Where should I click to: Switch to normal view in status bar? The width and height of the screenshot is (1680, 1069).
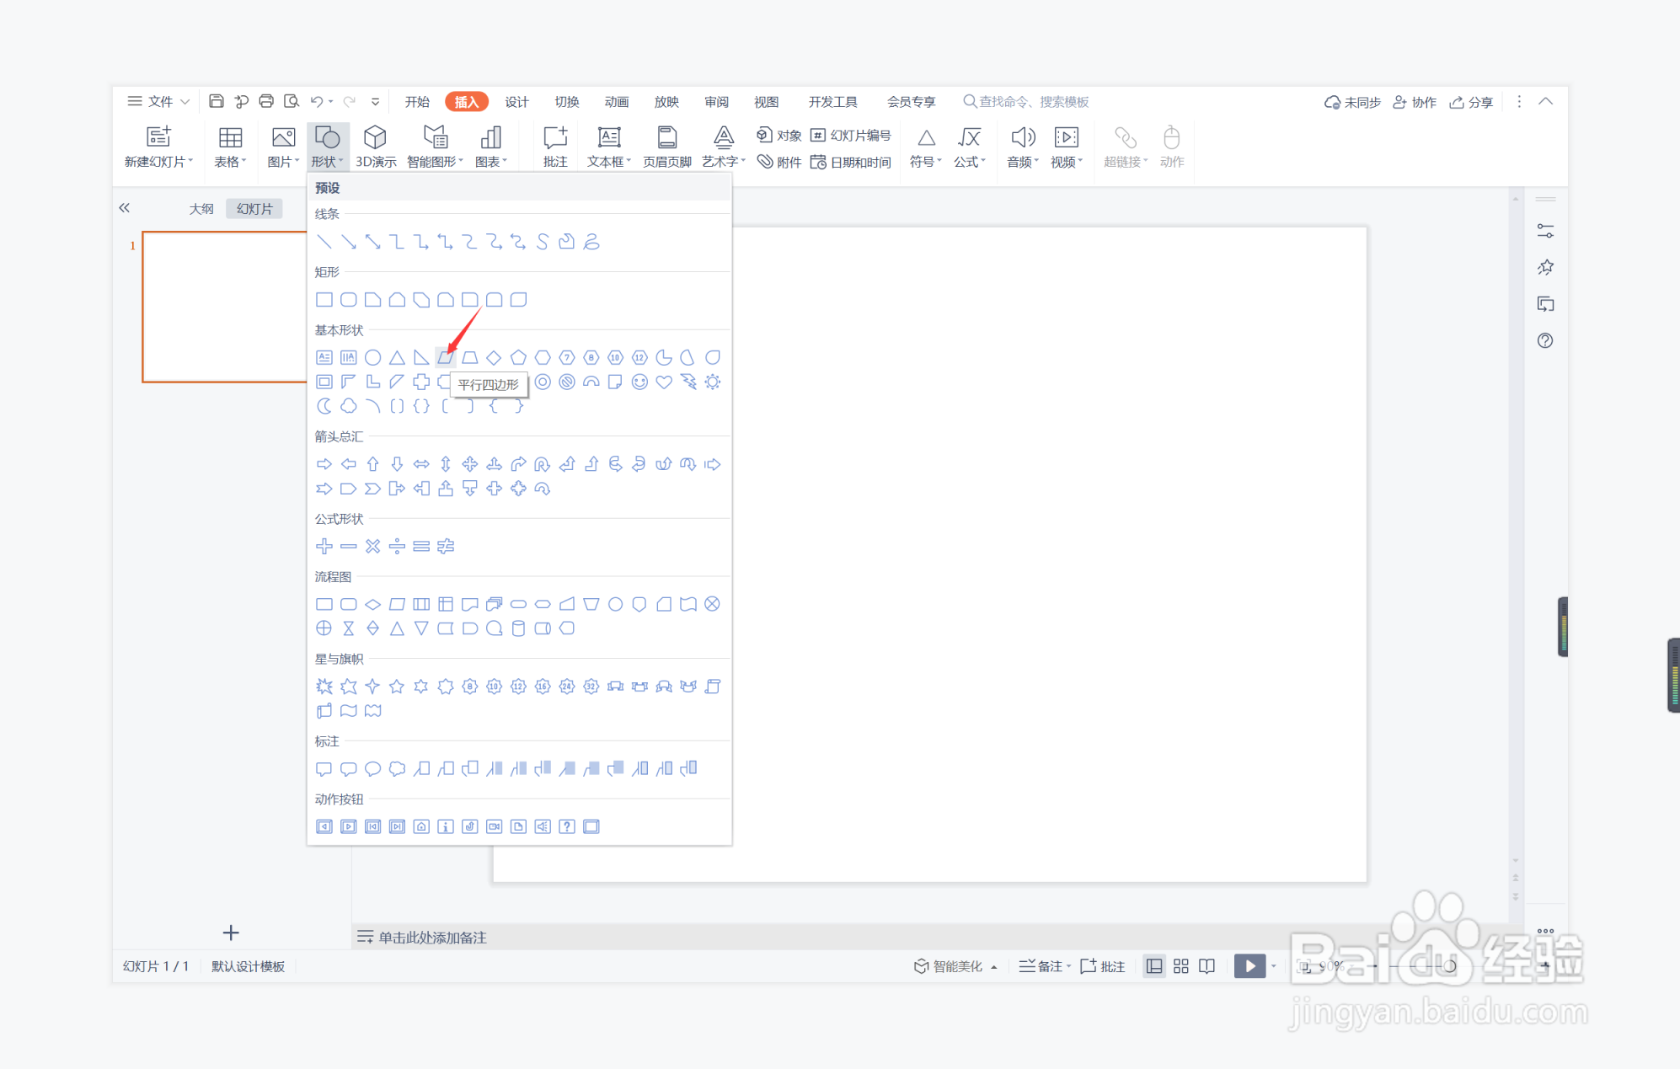[x=1154, y=966]
